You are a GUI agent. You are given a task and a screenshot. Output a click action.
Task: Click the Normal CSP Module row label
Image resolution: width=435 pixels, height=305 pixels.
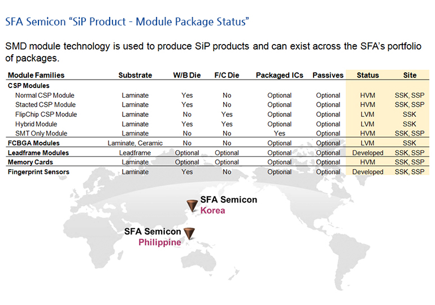pyautogui.click(x=45, y=95)
